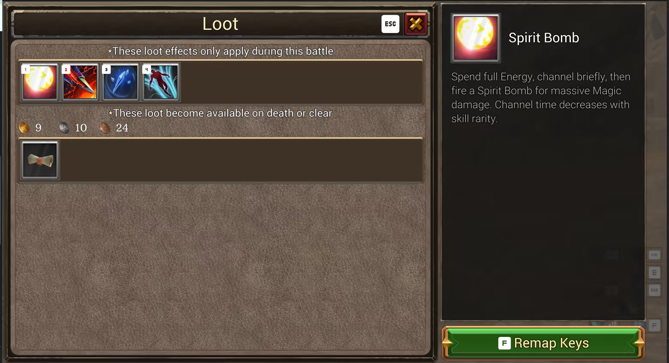Click the large Spirit Bomb icon in details panel

tap(476, 38)
